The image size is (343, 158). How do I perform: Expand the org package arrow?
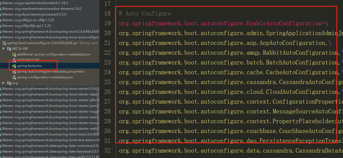[3, 83]
